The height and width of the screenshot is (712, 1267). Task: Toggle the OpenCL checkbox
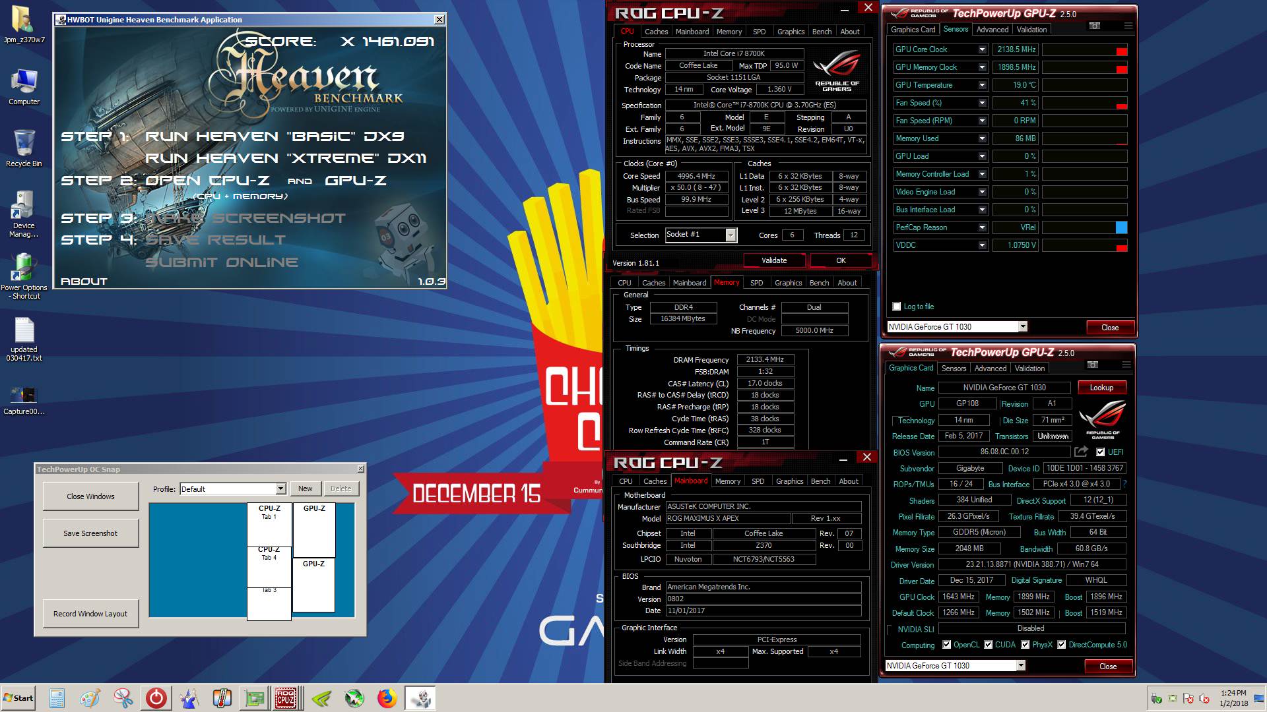point(947,645)
